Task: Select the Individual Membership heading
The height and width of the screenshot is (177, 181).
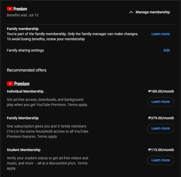Action: coord(25,91)
